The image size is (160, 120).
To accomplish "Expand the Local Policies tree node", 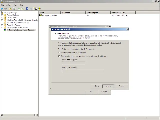I will 2,18.
